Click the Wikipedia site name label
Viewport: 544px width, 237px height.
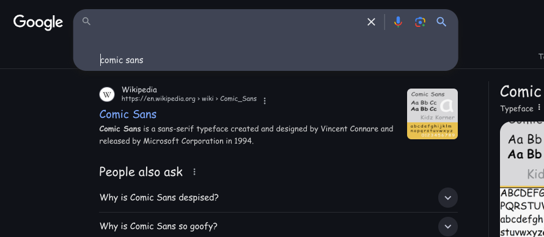(x=139, y=90)
